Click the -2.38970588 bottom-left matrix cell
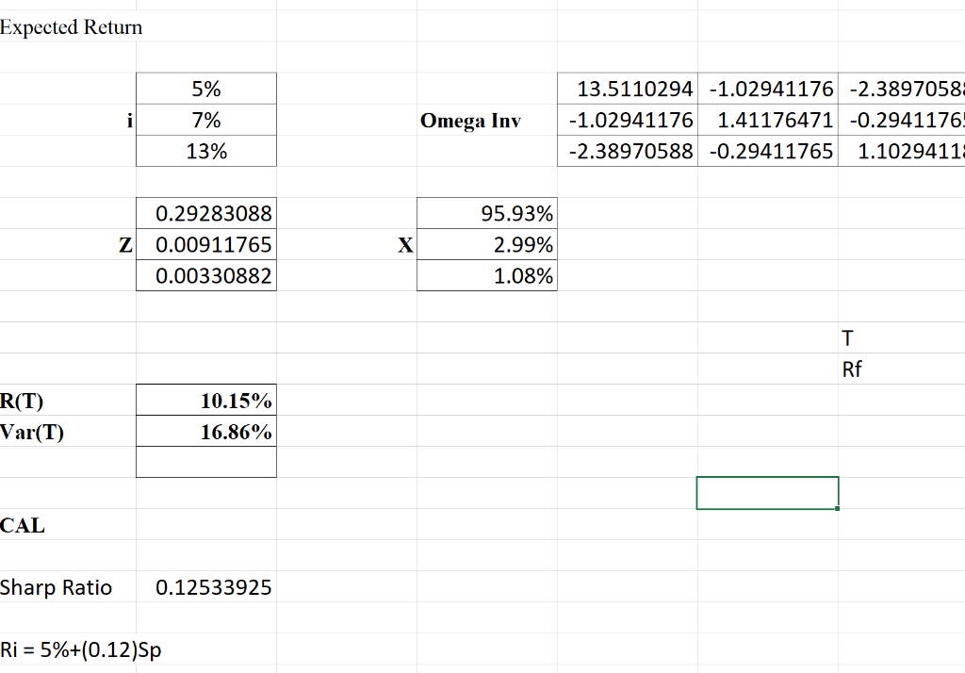This screenshot has height=673, width=965. click(x=627, y=151)
